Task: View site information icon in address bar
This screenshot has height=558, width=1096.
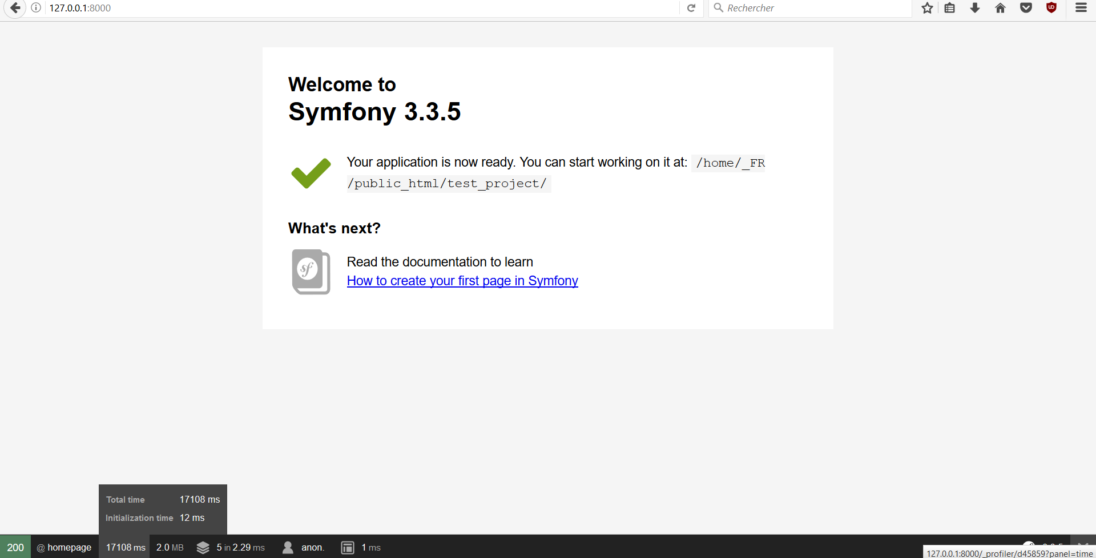Action: pyautogui.click(x=36, y=8)
